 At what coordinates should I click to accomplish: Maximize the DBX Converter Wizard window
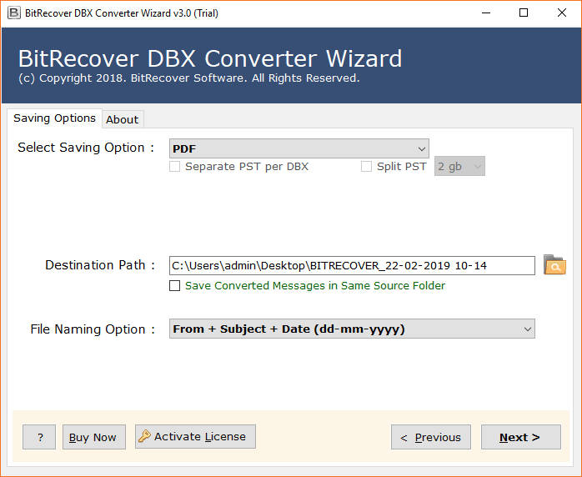[524, 13]
